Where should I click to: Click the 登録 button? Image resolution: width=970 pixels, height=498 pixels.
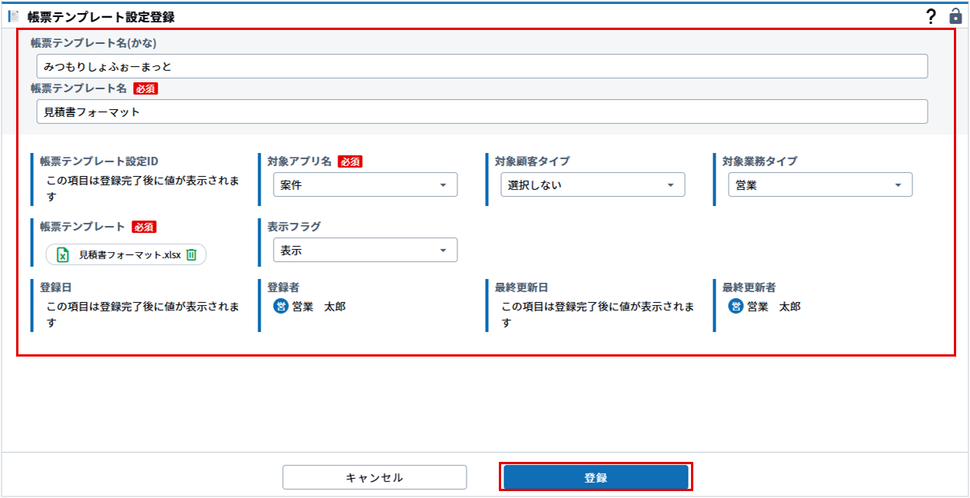coord(596,477)
